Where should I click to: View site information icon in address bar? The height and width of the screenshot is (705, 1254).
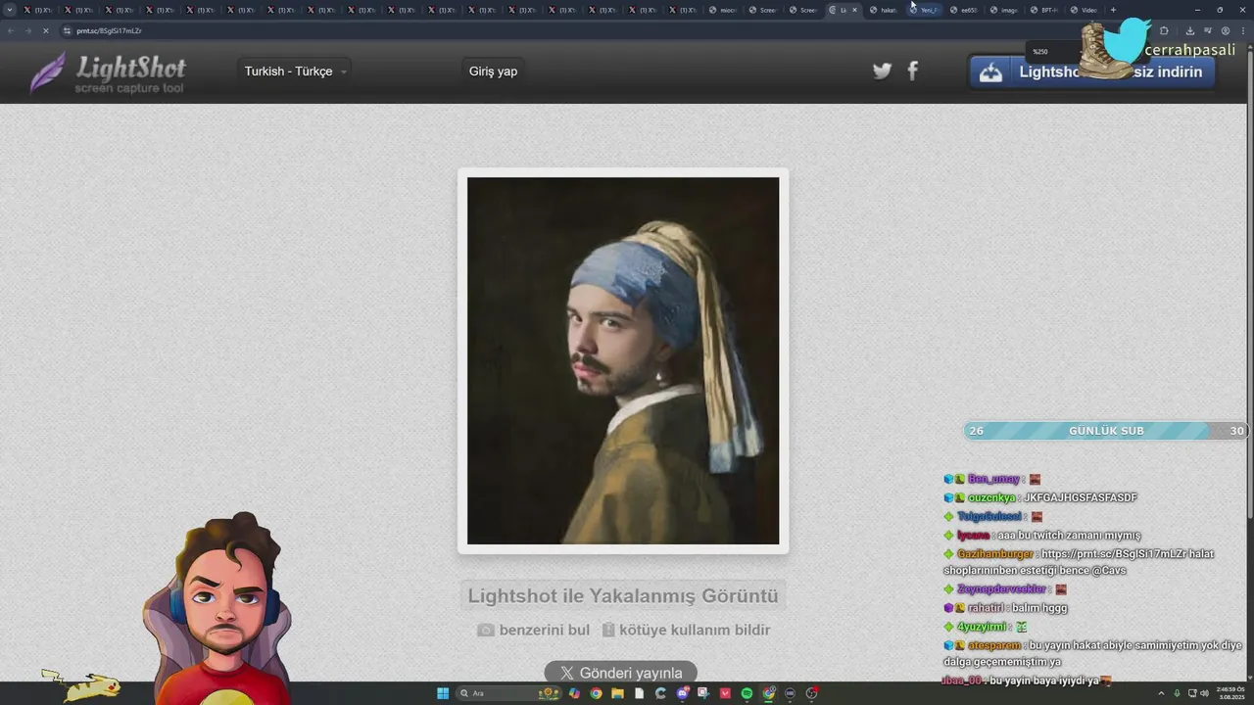[68, 30]
